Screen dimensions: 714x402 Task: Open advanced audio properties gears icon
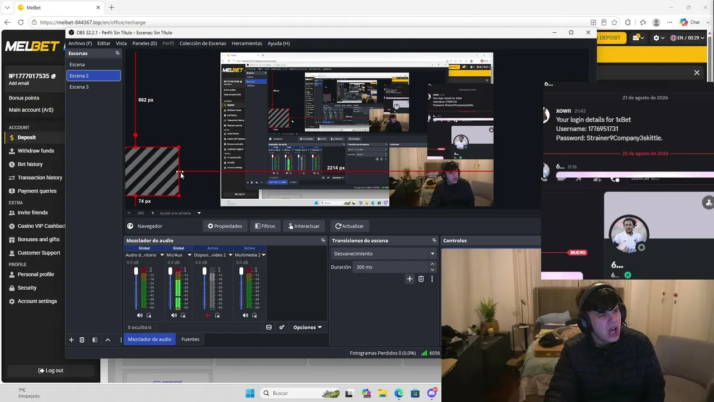click(282, 327)
